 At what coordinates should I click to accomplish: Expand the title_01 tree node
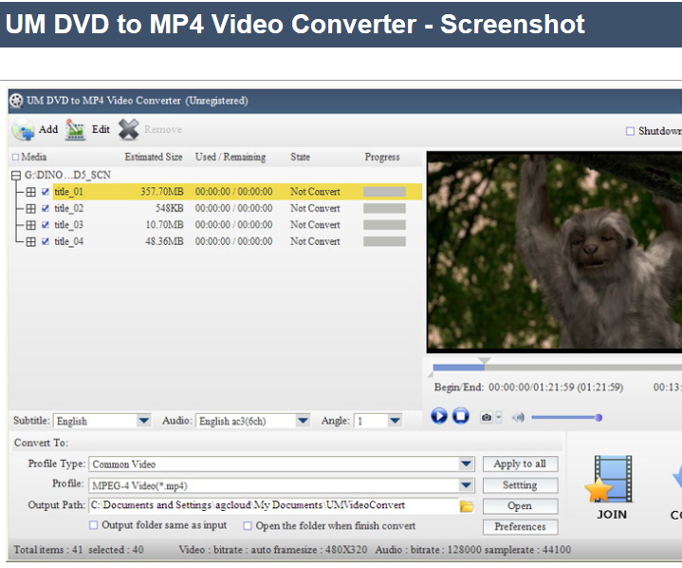coord(31,192)
